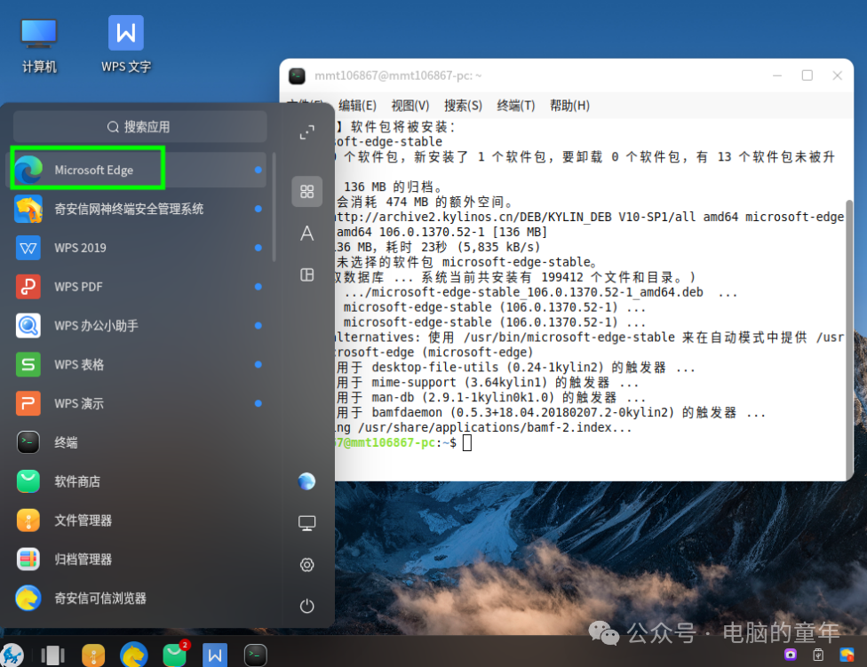Switch to category view in the start menu
This screenshot has width=867, height=667.
pos(306,274)
